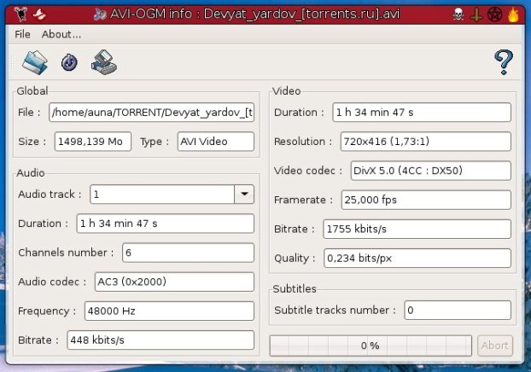Open the About... menu
Image resolution: width=531 pixels, height=372 pixels.
pos(61,34)
